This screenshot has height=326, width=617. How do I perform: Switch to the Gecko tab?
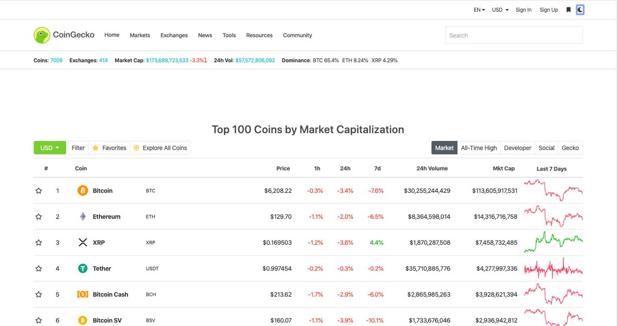pyautogui.click(x=570, y=148)
